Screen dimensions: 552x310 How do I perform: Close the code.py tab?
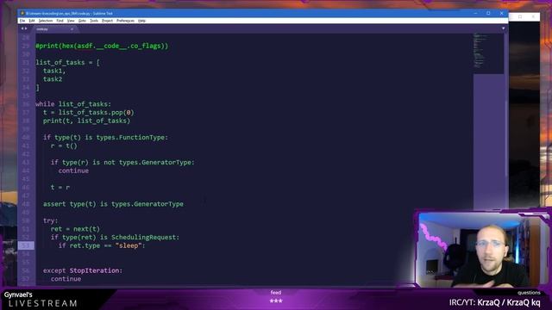click(72, 29)
